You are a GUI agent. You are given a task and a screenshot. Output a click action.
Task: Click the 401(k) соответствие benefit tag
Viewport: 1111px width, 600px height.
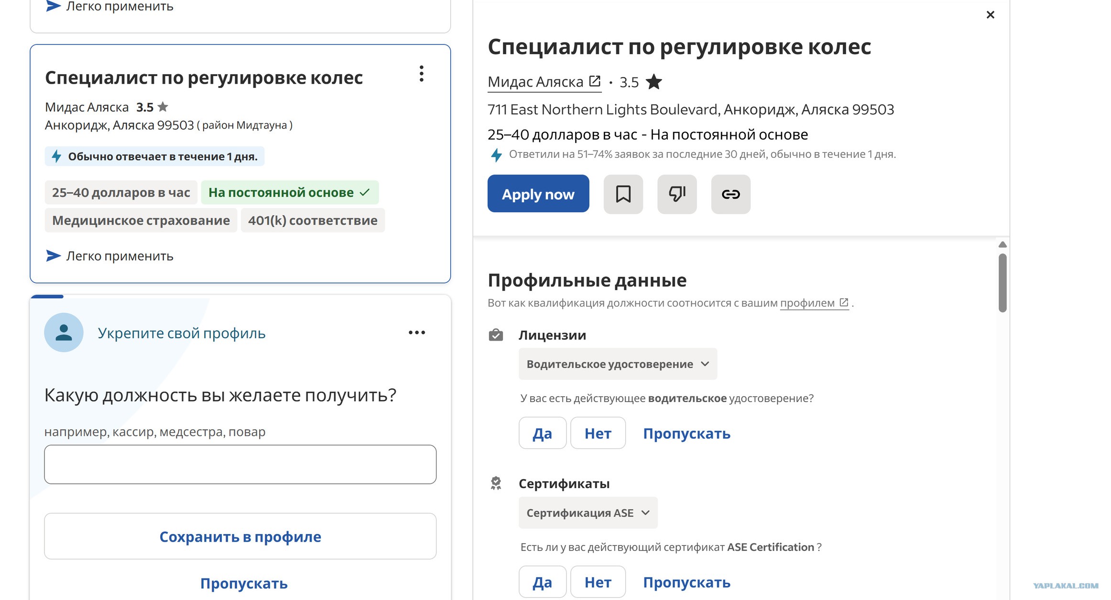coord(313,220)
